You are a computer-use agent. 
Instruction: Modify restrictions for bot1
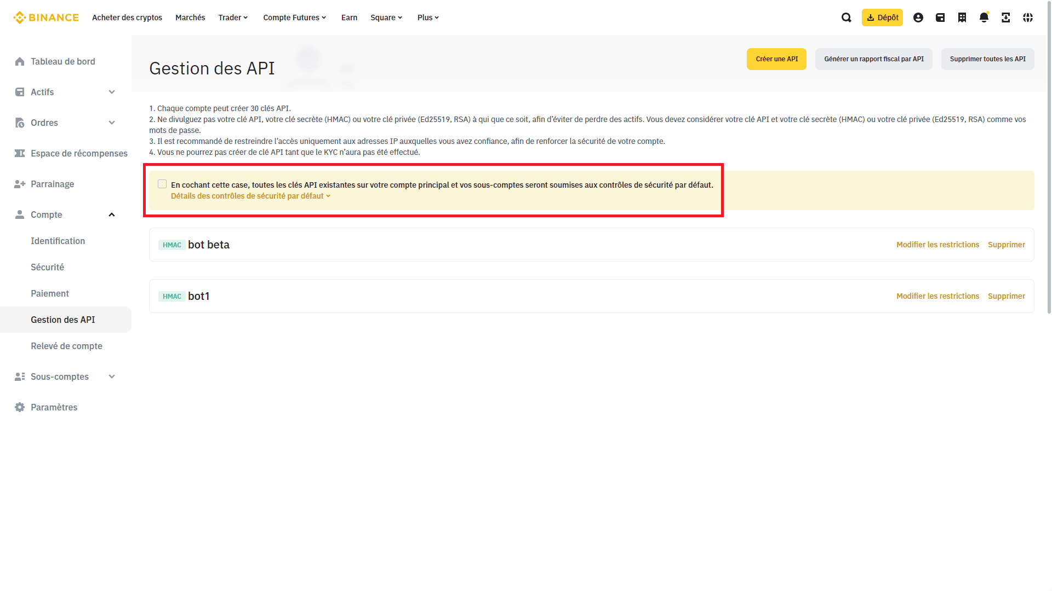[x=937, y=296]
